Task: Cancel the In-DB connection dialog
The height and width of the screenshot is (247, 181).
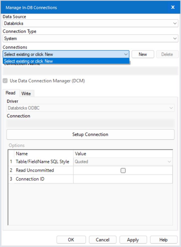Action: 102,239
